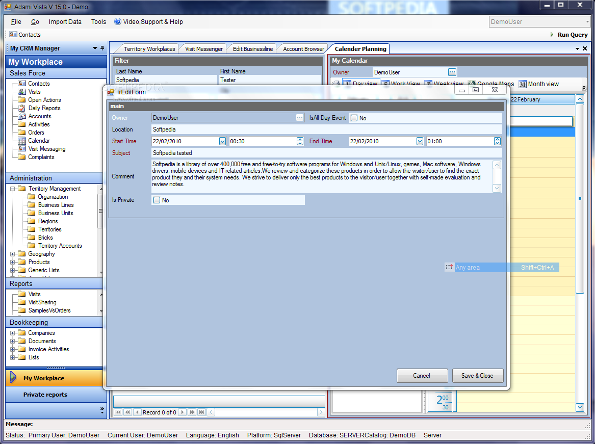Toggle the Is Private checkbox
Viewport: 595px width, 444px height.
click(x=157, y=200)
